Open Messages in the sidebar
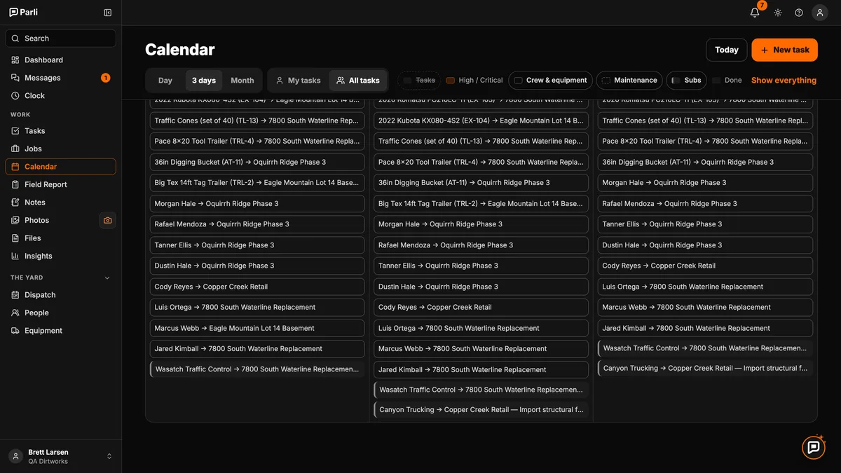 (x=60, y=78)
